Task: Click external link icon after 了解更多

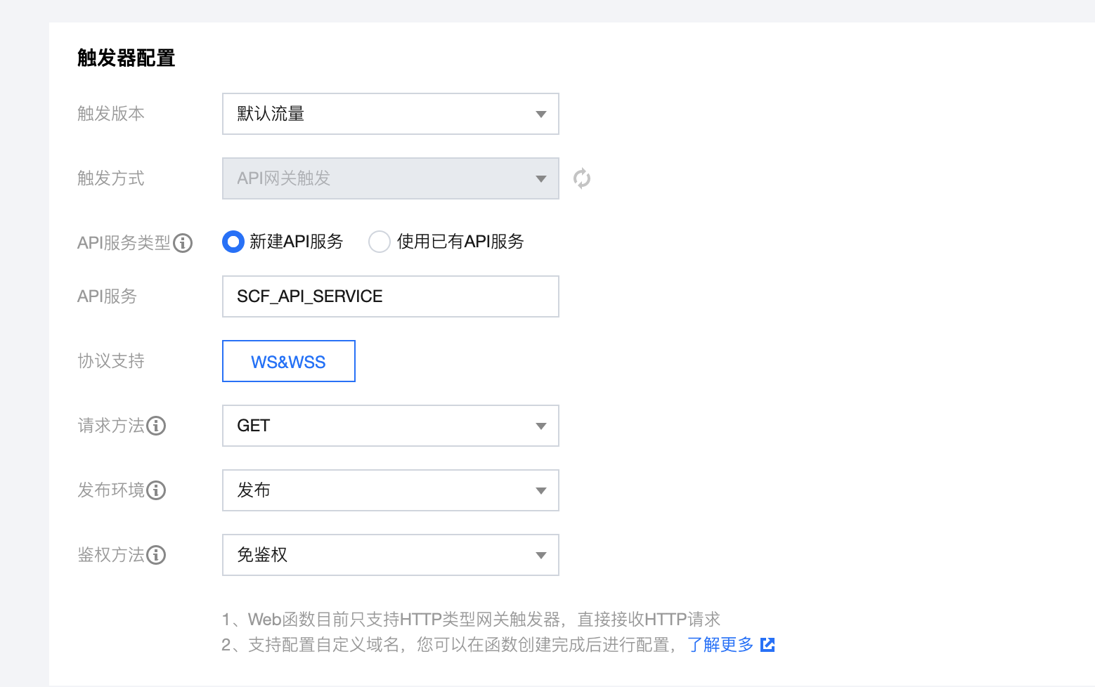Action: point(767,644)
